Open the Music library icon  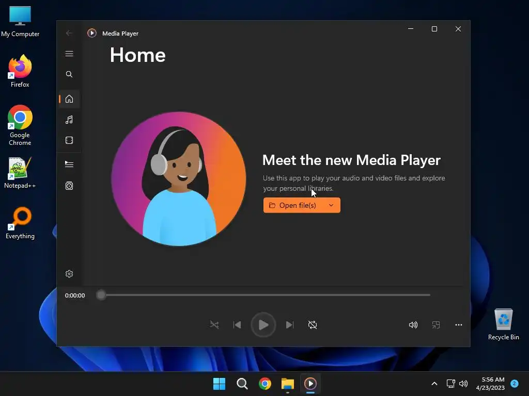[x=69, y=120]
